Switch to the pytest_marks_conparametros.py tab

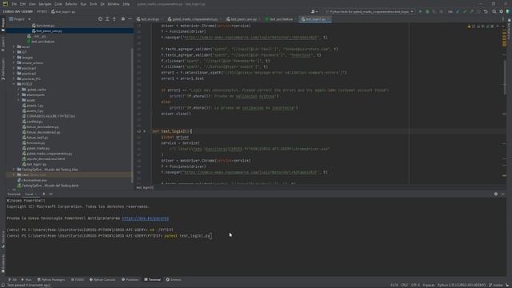click(193, 19)
